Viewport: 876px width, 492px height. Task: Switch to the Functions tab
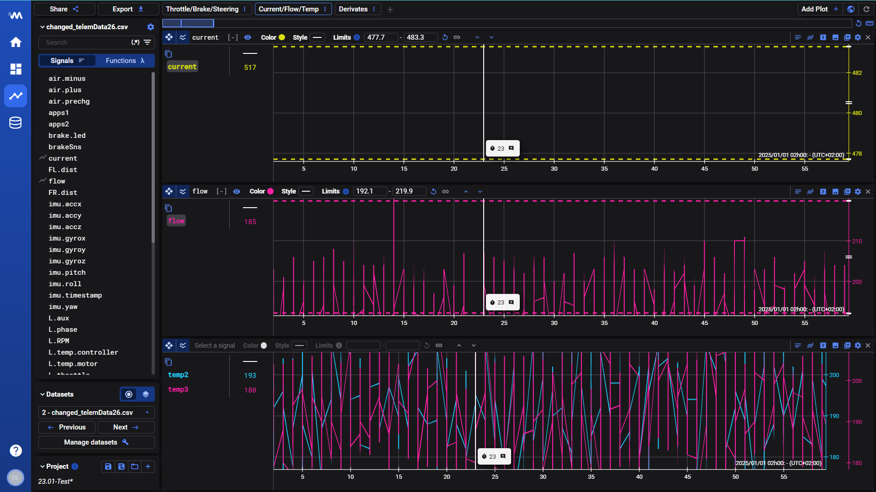coord(125,61)
